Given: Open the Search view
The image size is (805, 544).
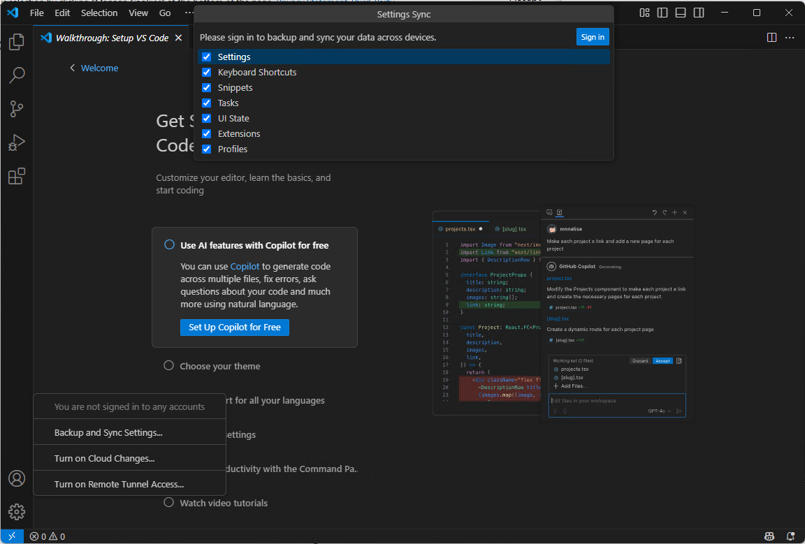Looking at the screenshot, I should (x=16, y=75).
